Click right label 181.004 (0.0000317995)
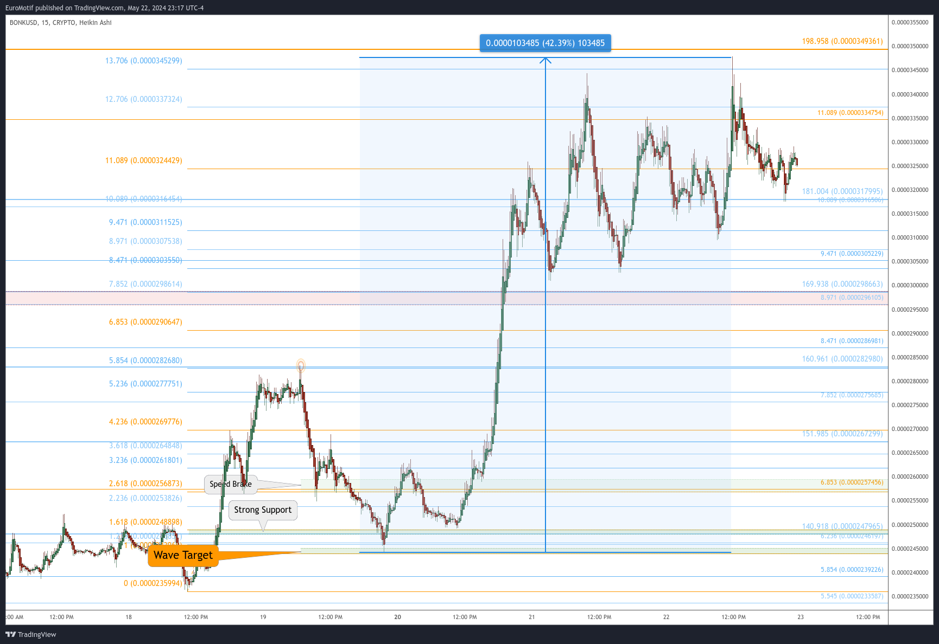This screenshot has width=939, height=644. [842, 191]
